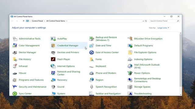
Task: Open Security and Maintenance flag icon
Action: tap(15, 87)
